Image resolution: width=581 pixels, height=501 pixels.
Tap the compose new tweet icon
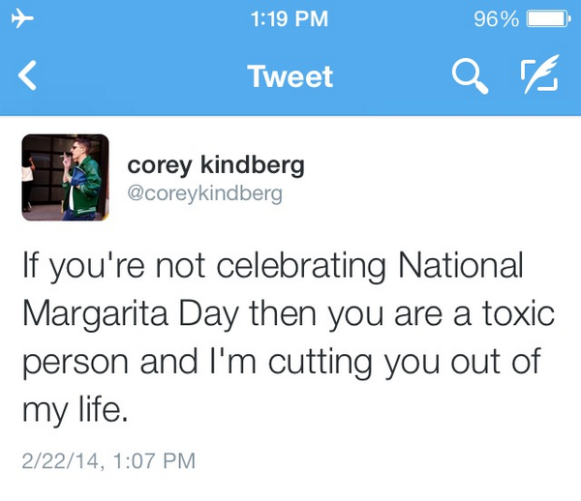point(539,76)
